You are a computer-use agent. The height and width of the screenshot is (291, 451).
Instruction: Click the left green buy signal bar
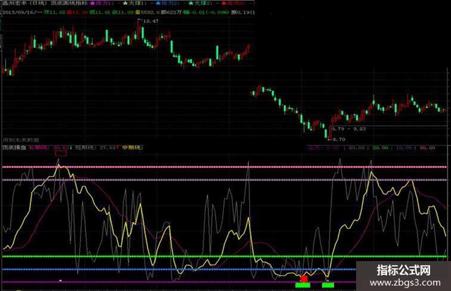(303, 285)
